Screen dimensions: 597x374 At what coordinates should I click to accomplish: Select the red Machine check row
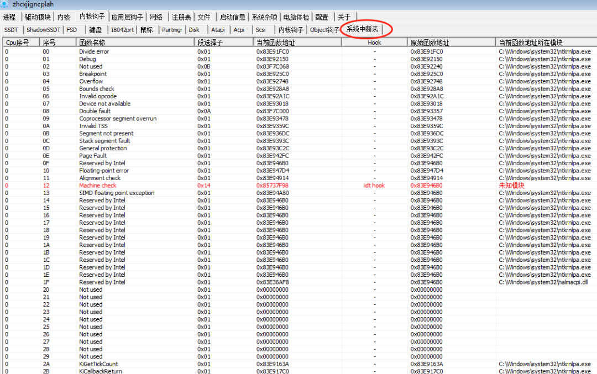click(x=300, y=186)
